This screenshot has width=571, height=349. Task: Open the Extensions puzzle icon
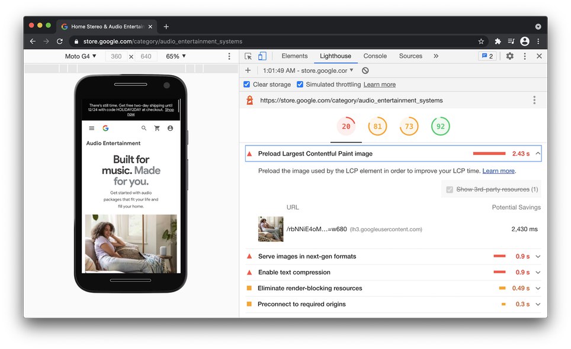[498, 41]
